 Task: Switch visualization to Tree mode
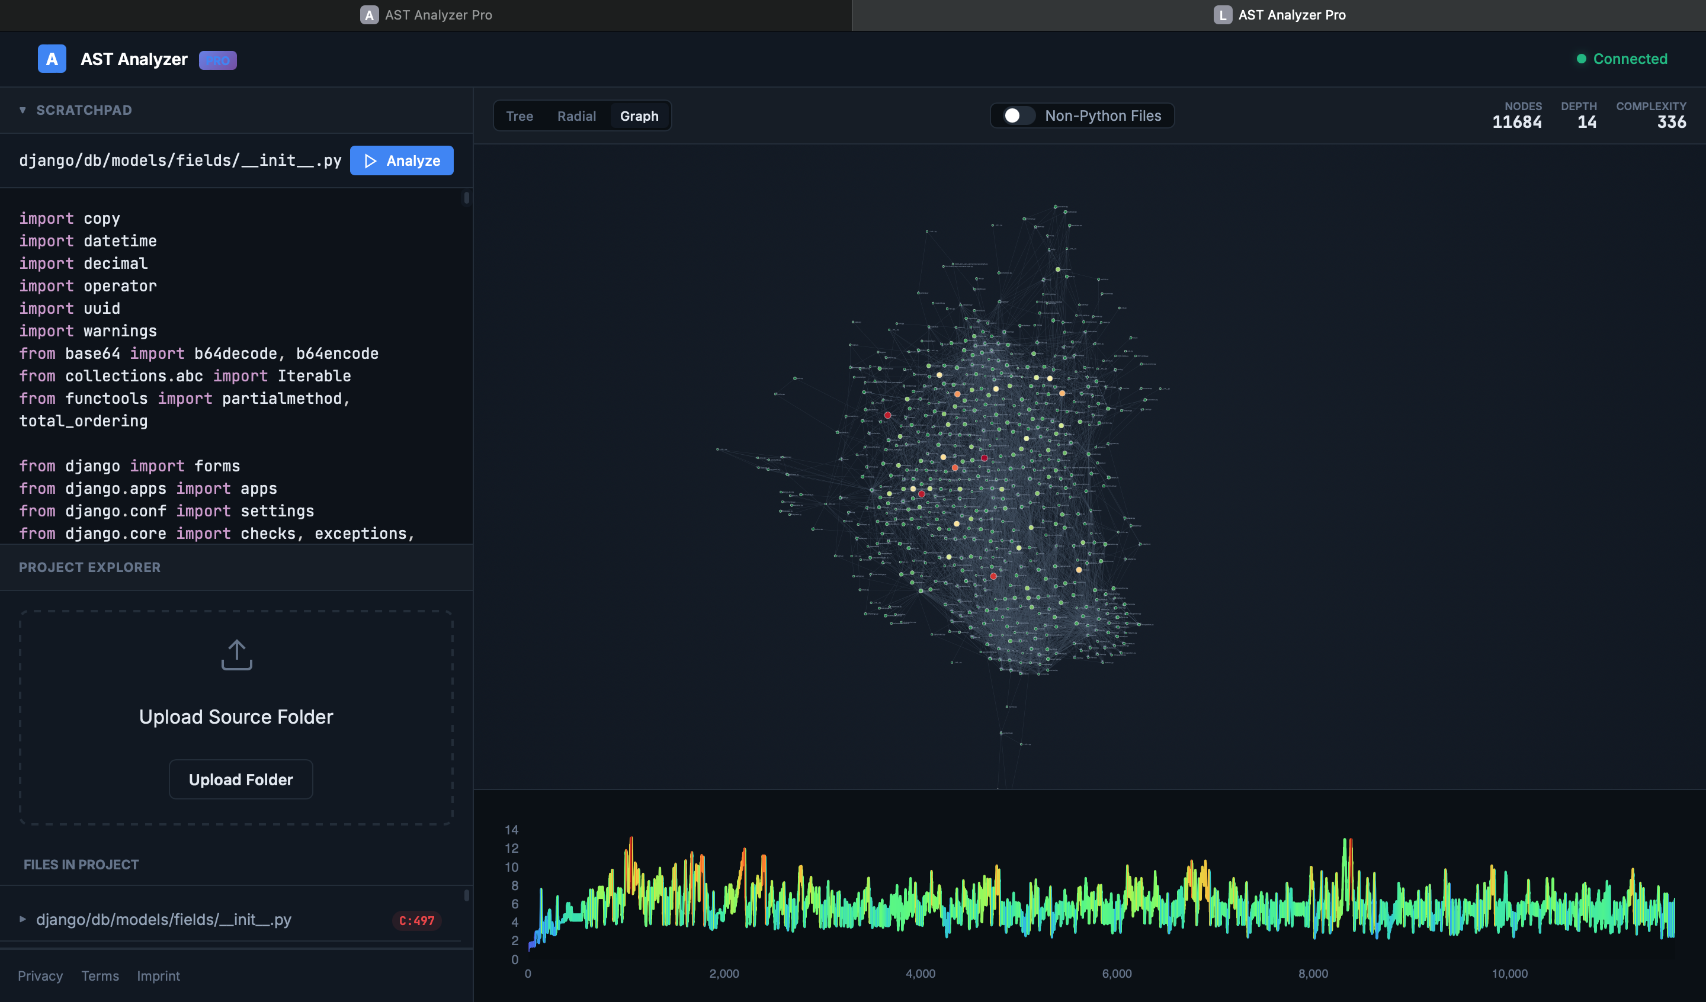[520, 115]
